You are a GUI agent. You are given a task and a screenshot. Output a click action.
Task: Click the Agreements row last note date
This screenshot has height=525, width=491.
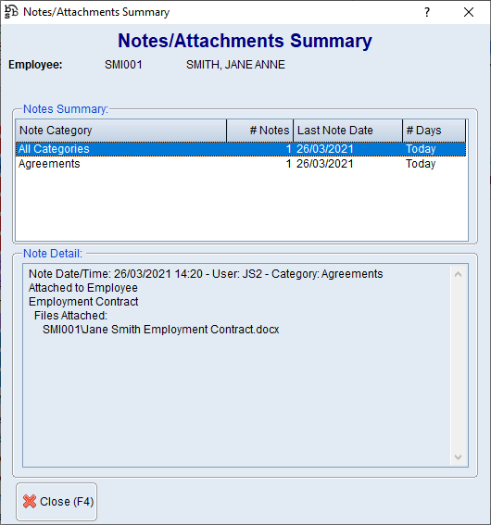point(325,164)
